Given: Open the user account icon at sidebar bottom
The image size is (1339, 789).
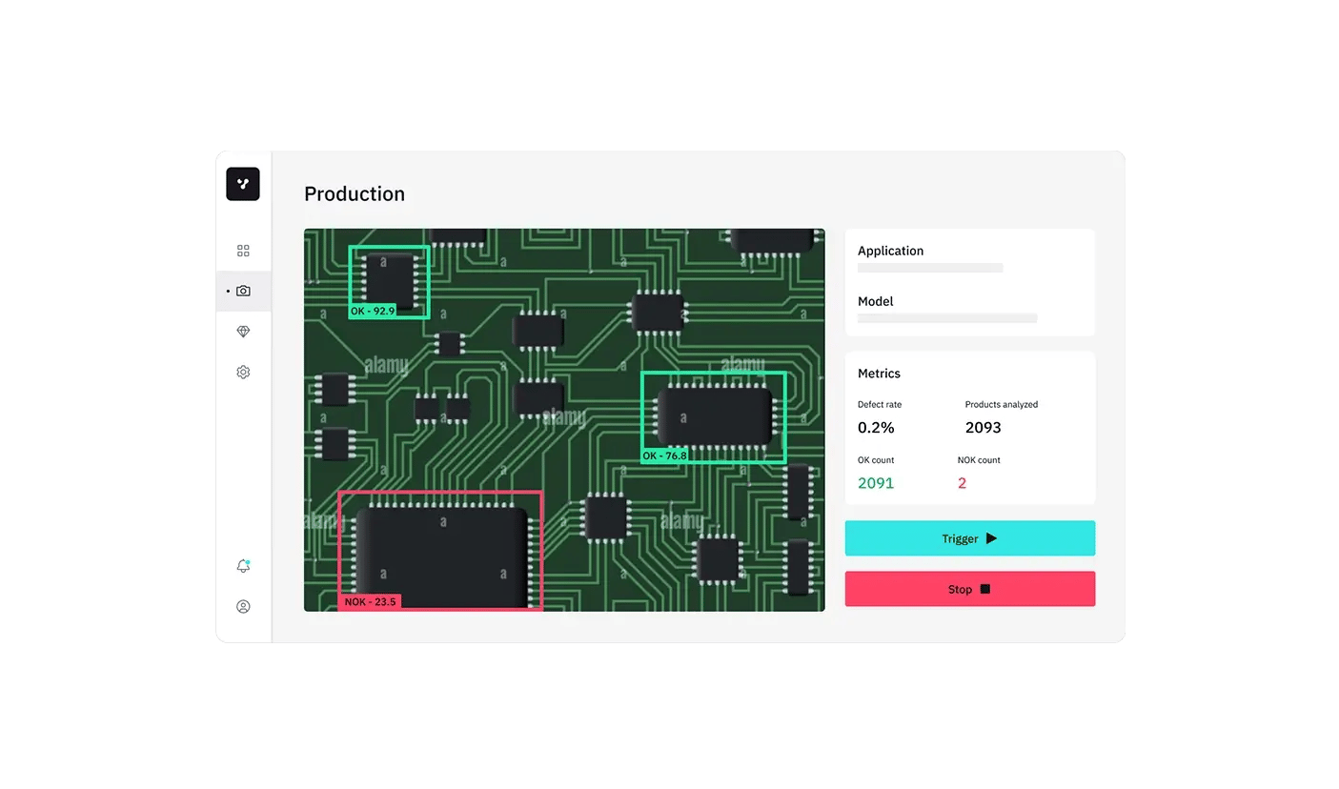Looking at the screenshot, I should (243, 606).
